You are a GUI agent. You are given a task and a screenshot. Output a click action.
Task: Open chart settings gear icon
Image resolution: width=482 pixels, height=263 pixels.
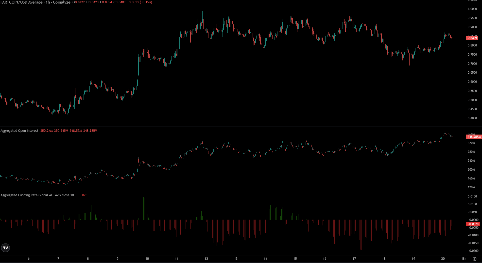pos(475,259)
